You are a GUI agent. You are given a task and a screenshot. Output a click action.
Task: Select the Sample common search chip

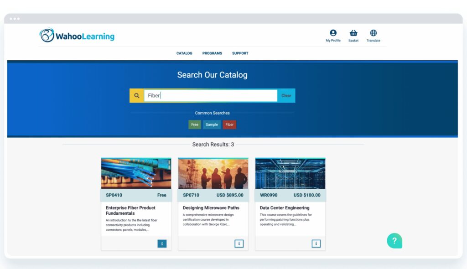click(212, 124)
